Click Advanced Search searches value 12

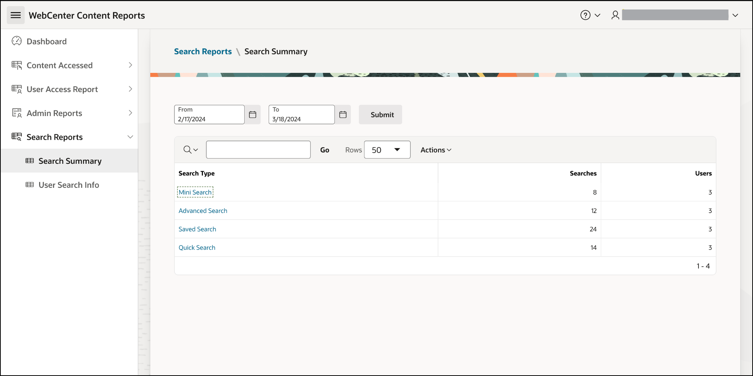click(594, 211)
